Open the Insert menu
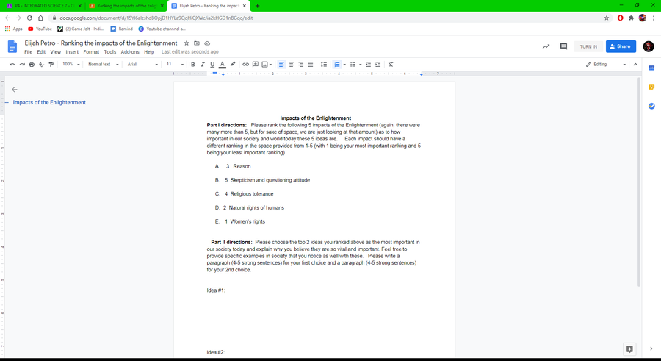661x361 pixels. tap(72, 52)
